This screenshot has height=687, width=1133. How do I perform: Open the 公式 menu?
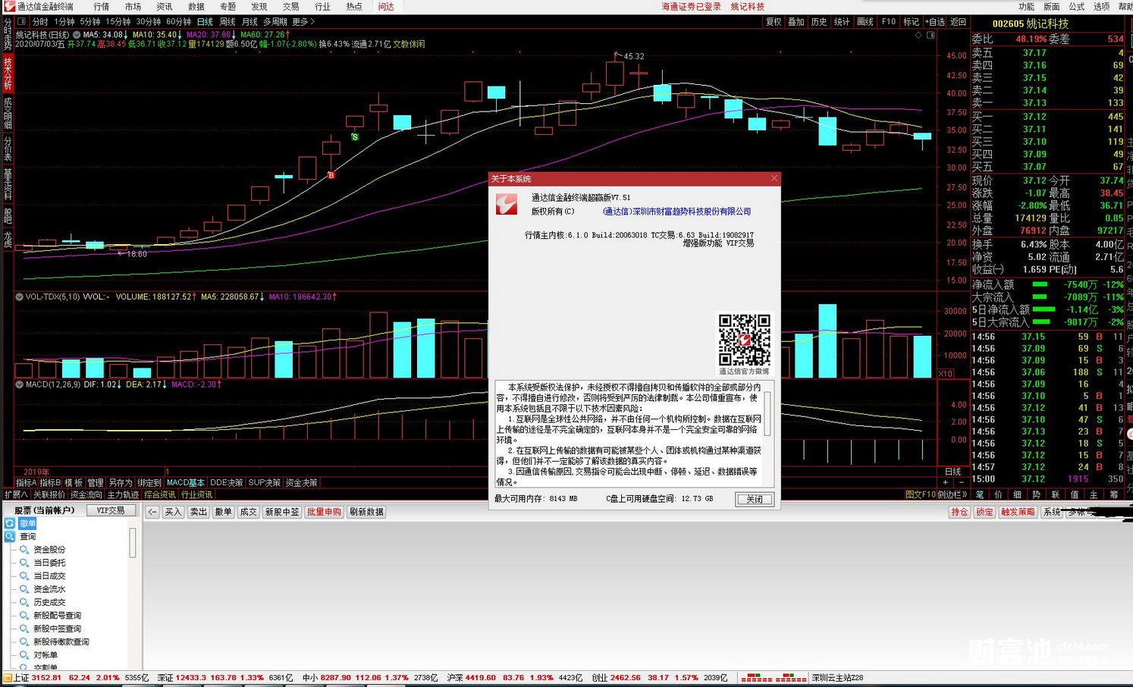1076,7
